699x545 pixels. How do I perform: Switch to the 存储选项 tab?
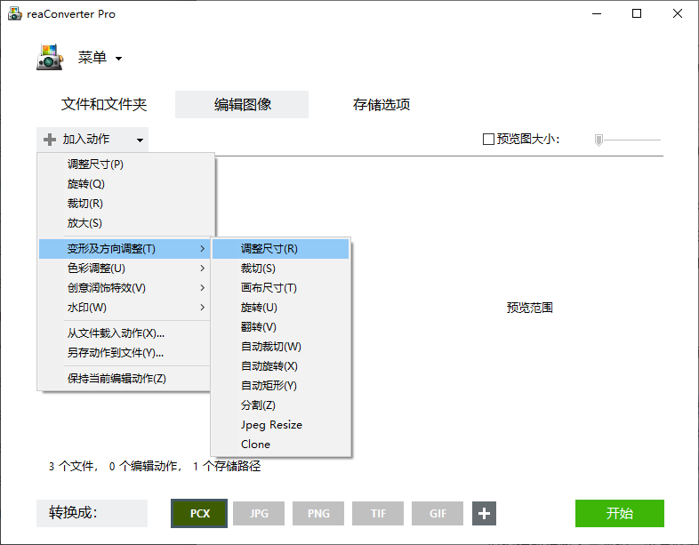coord(382,104)
